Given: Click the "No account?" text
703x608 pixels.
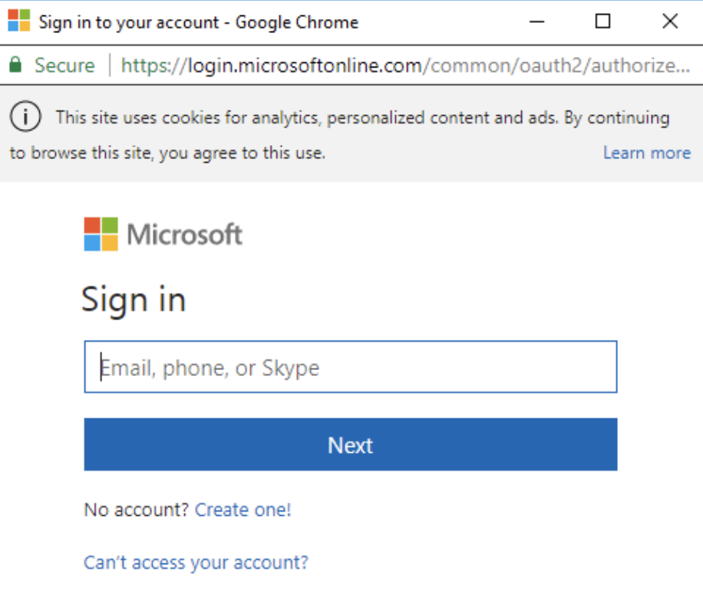Looking at the screenshot, I should click(137, 510).
